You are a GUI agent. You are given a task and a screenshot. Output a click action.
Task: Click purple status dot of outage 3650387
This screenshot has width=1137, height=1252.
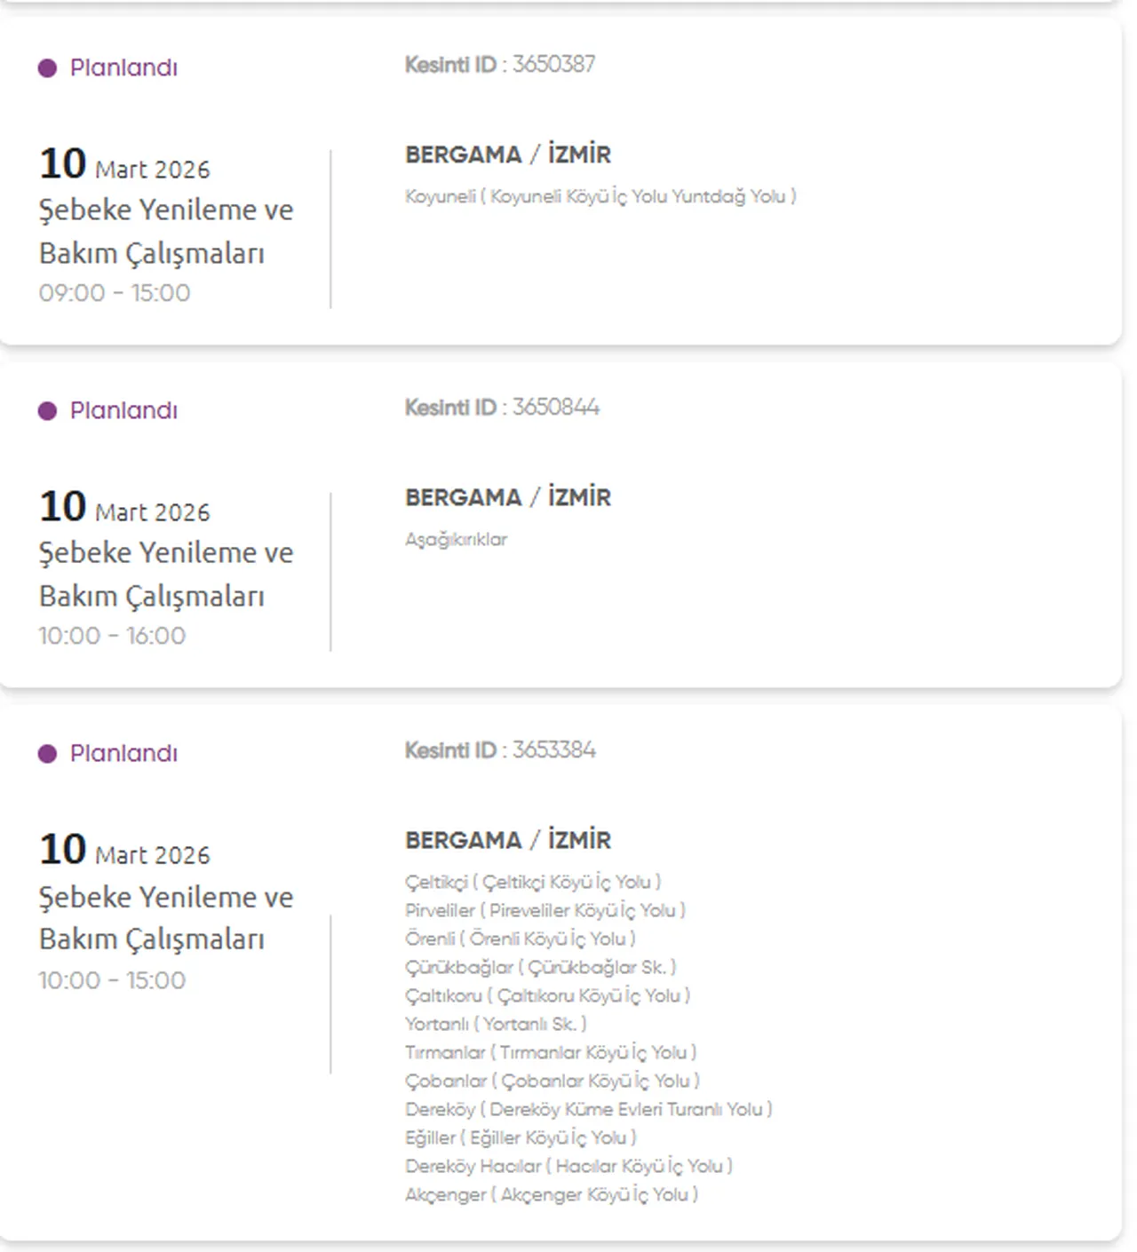pos(47,68)
